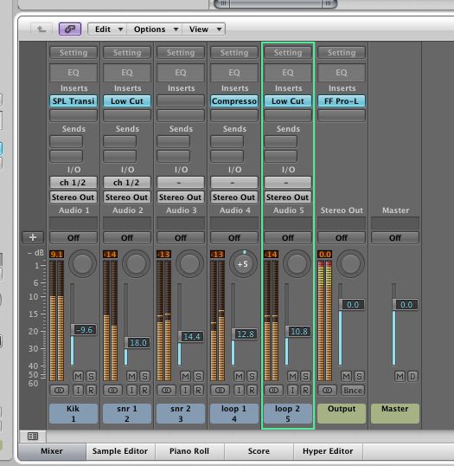The height and width of the screenshot is (466, 454).
Task: Click the first empty send slot on Audio 3
Action: 173,141
